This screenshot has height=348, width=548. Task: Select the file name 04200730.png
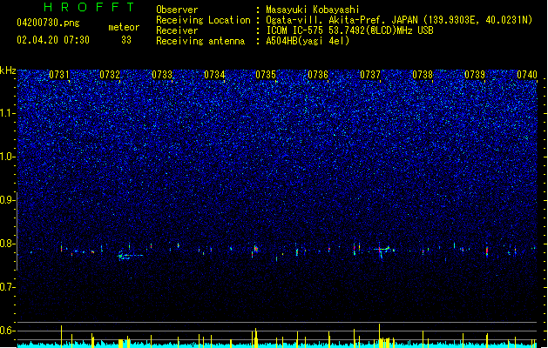(48, 23)
